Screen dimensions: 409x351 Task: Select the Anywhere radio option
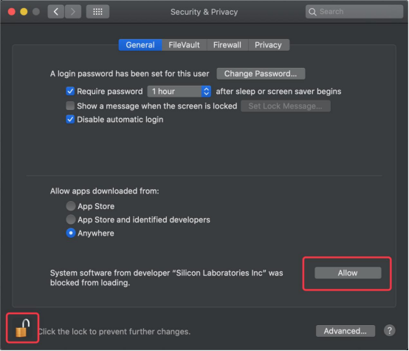pos(71,233)
